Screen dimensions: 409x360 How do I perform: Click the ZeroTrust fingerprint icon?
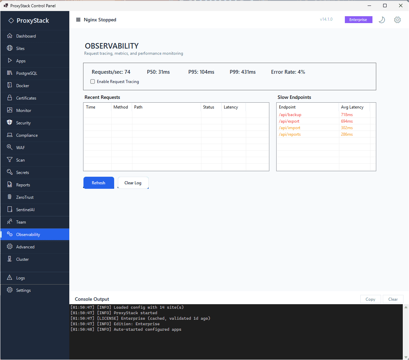pos(10,197)
